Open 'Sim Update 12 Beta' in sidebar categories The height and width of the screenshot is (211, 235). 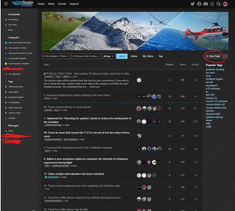point(17,48)
